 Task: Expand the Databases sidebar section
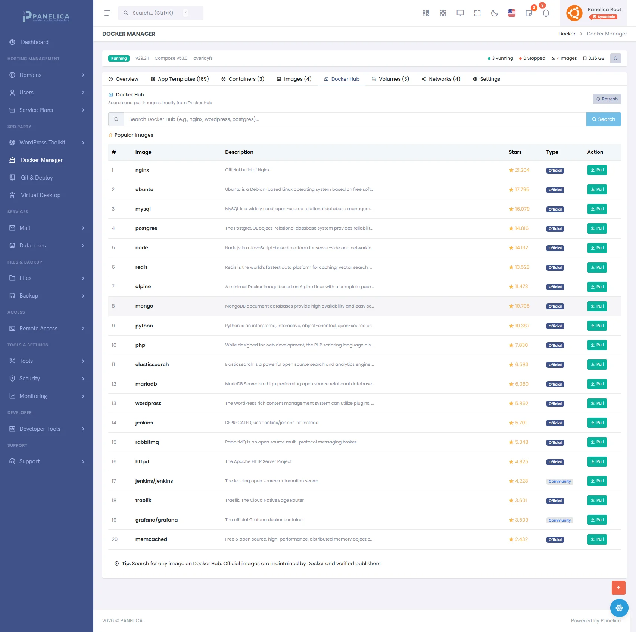click(47, 246)
